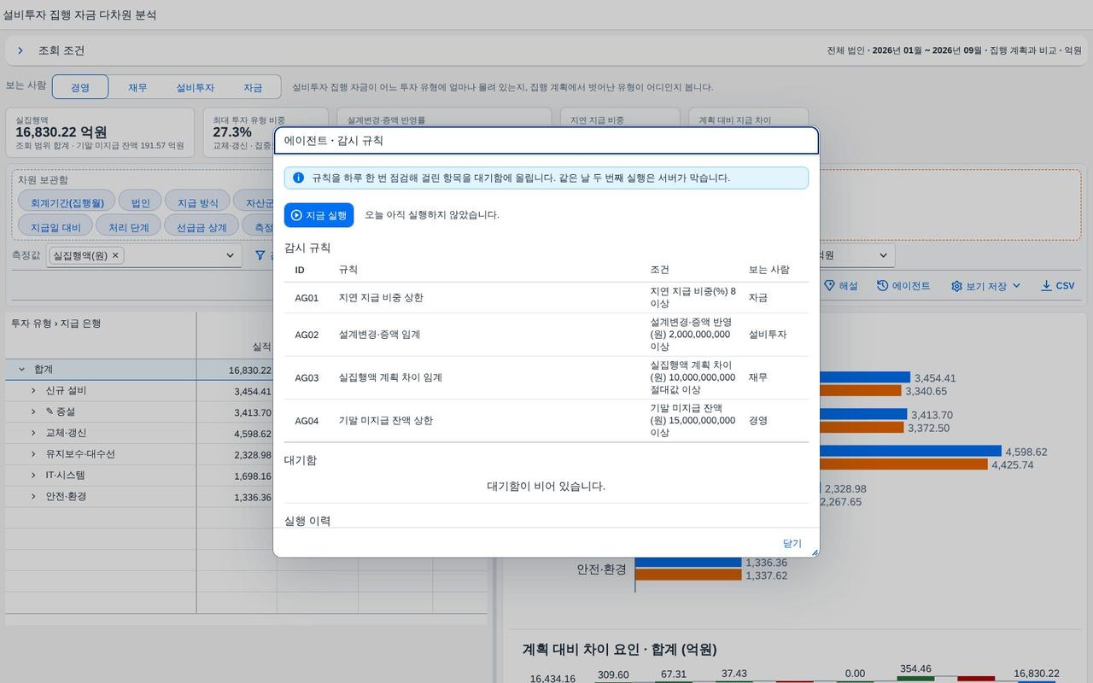Click the gear icon beside 보기 저장

[956, 286]
